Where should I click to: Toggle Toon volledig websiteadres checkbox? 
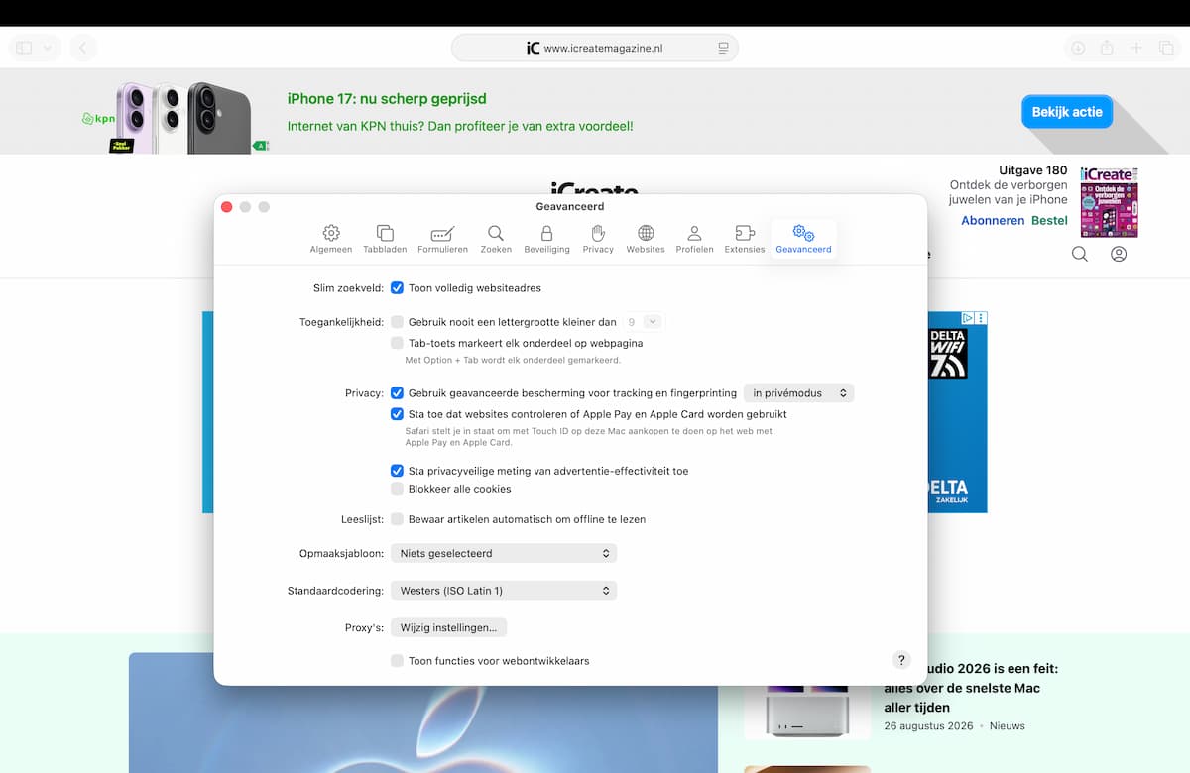397,288
